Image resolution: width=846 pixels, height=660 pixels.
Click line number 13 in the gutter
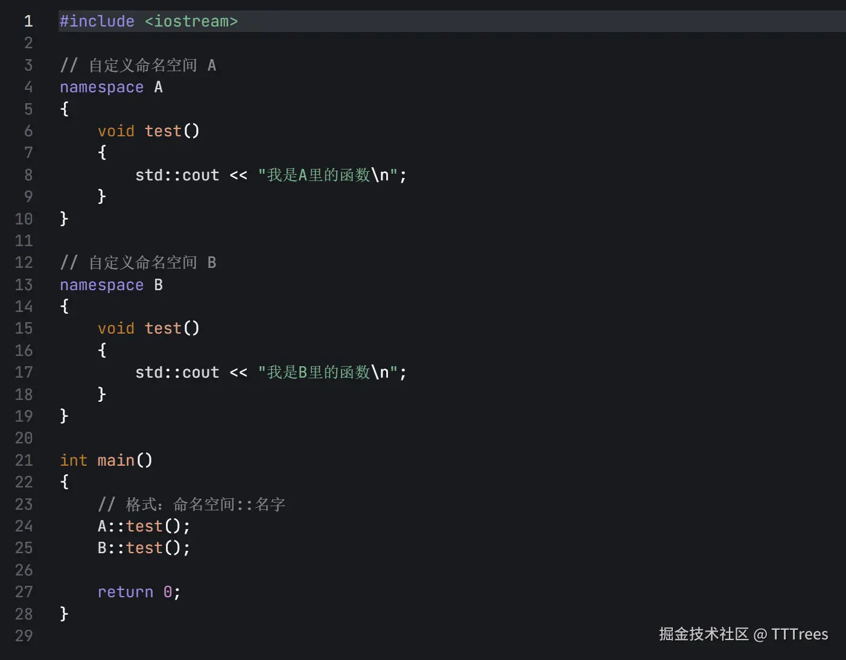[x=24, y=285]
